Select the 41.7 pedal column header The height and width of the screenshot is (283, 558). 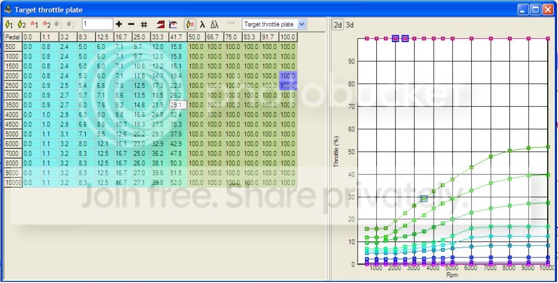point(177,37)
